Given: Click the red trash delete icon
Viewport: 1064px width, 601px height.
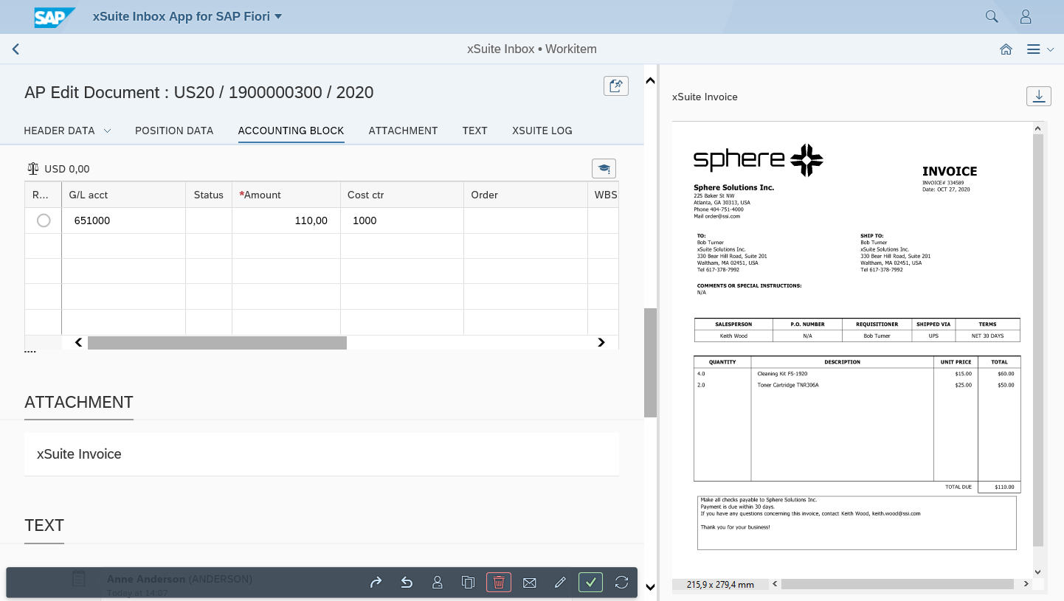Looking at the screenshot, I should tap(499, 583).
